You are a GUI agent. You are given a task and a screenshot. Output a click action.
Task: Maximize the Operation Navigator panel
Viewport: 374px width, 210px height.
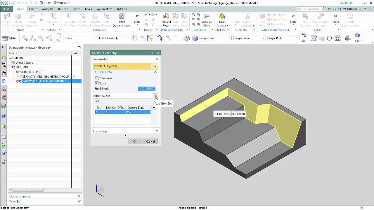click(x=79, y=48)
